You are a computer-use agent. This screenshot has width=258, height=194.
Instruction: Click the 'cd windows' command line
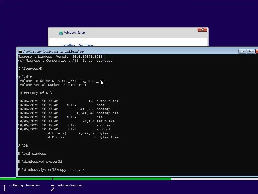point(32,154)
